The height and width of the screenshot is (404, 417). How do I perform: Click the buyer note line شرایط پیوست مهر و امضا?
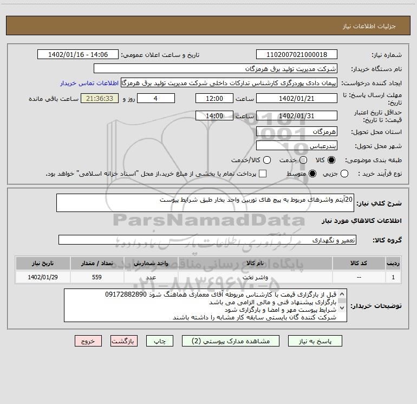(x=281, y=310)
